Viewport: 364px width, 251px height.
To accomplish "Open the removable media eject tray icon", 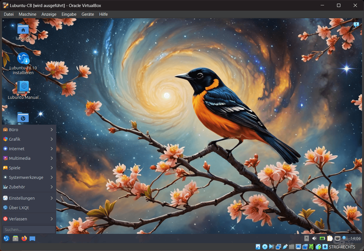I will click(307, 238).
